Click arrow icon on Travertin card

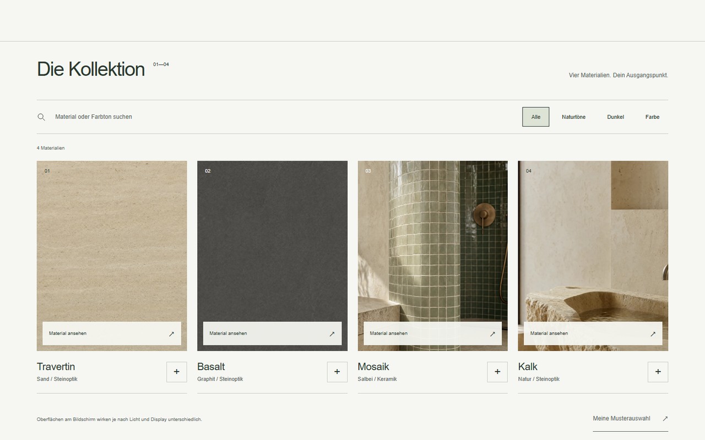[171, 334]
